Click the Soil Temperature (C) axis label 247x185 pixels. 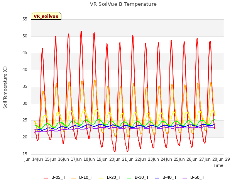(5, 87)
